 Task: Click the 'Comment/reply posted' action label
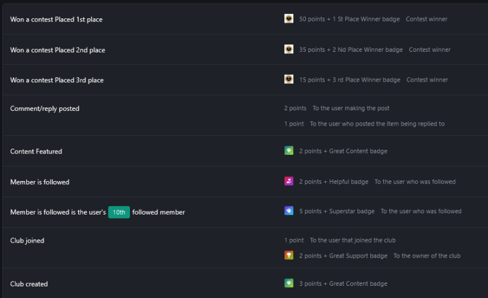(x=45, y=109)
